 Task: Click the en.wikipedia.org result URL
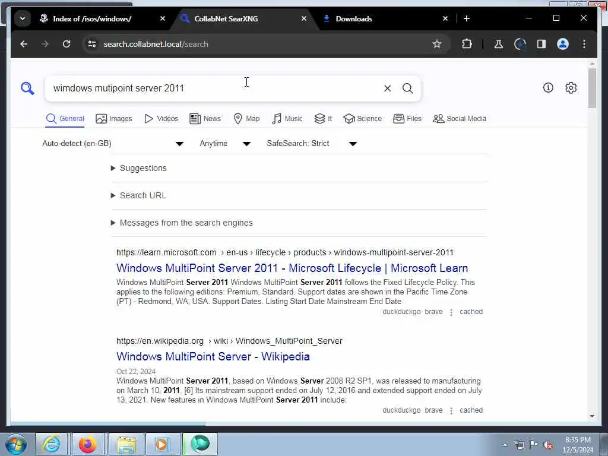[229, 341]
